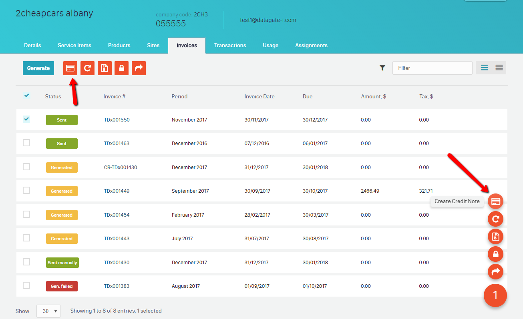Screen dimensions: 523x319
Task: Click the filter funnel icon
Action: (382, 68)
